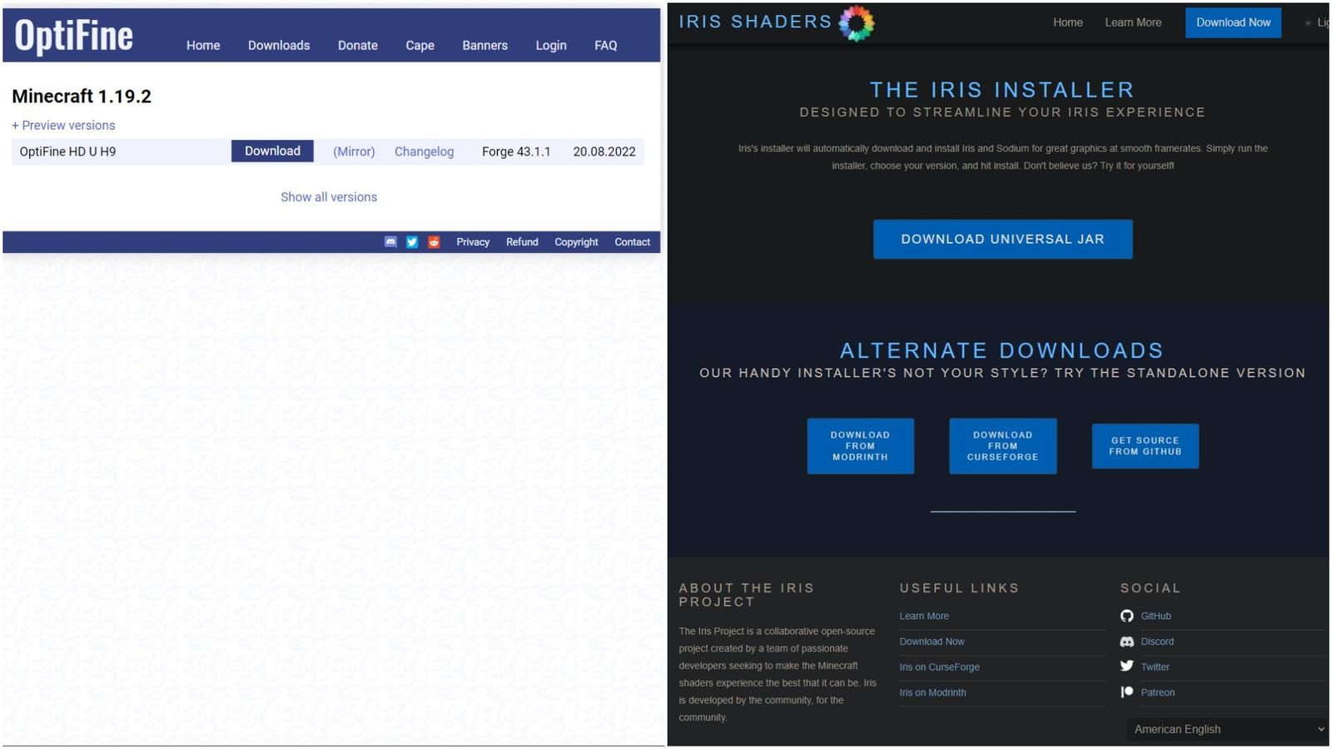Click the Download Universal Jar button
Viewport: 1332px width, 749px height.
click(x=1002, y=239)
